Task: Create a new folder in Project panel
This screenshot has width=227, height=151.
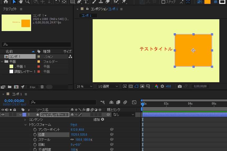Action: click(10, 87)
